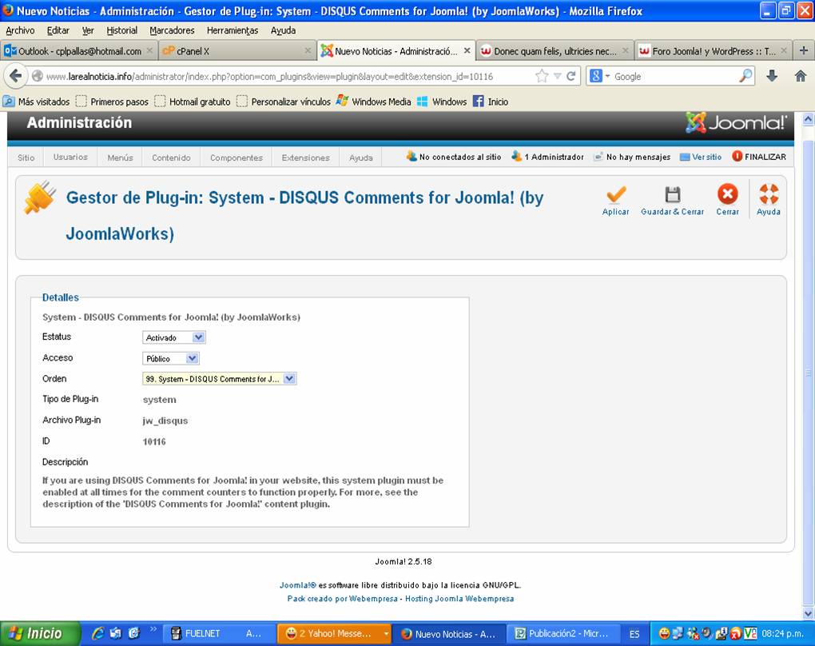Click the Windows Inicio start button

click(40, 633)
